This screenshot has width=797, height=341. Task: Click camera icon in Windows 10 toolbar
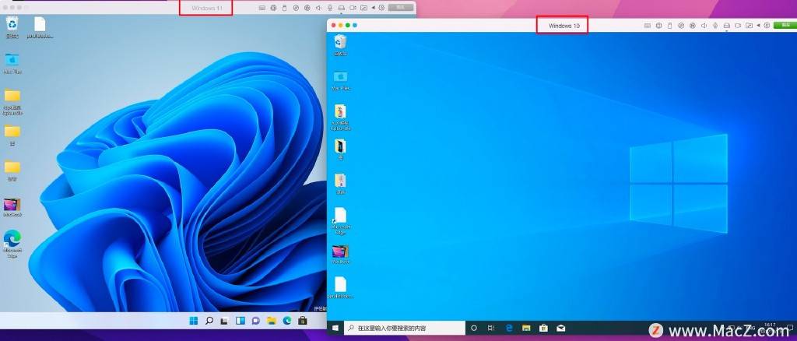point(738,26)
